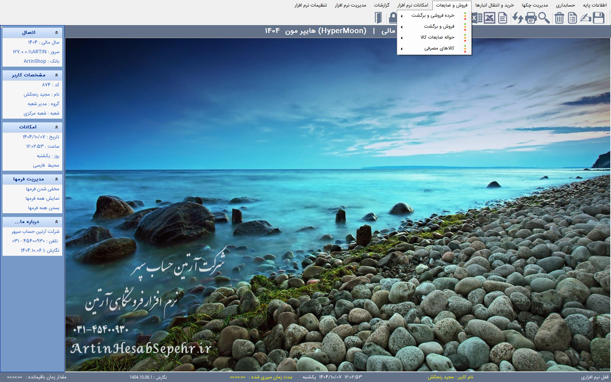Image resolution: width=611 pixels, height=382 pixels.
Task: Click the Delete trash can icon
Action: coord(559,18)
